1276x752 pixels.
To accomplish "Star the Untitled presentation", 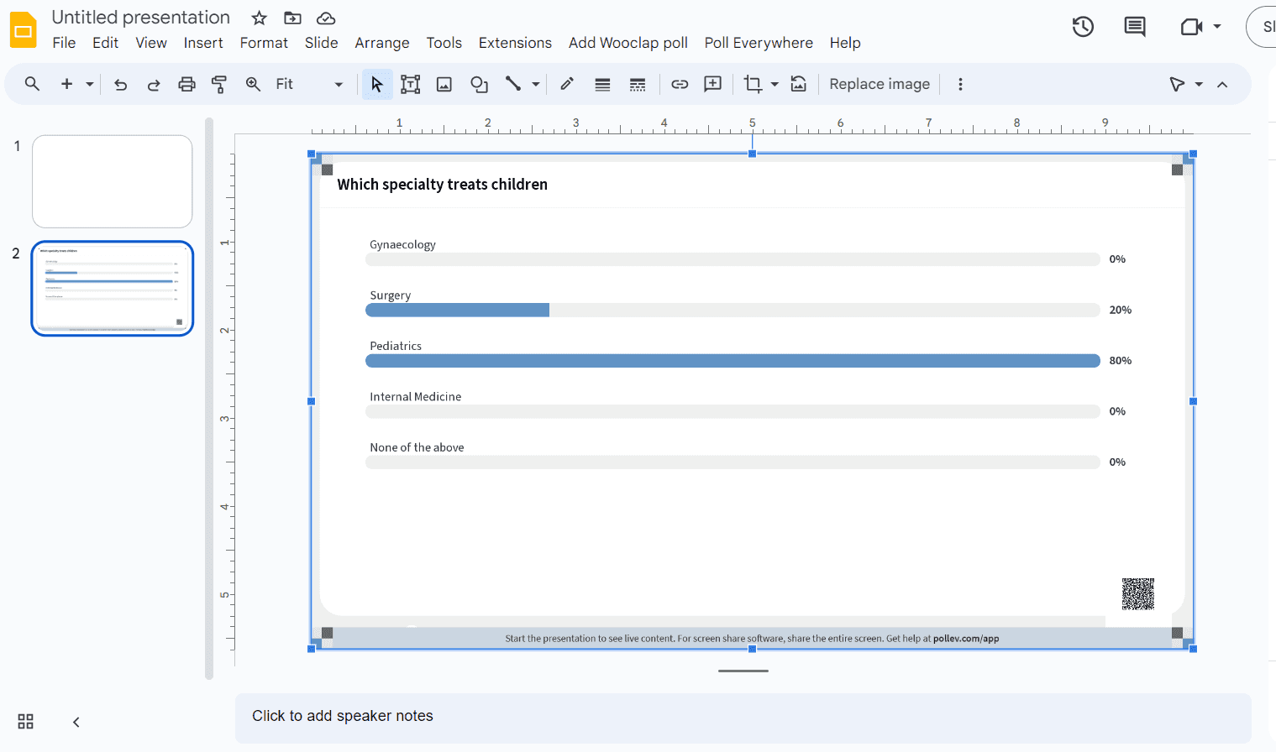I will coord(259,18).
